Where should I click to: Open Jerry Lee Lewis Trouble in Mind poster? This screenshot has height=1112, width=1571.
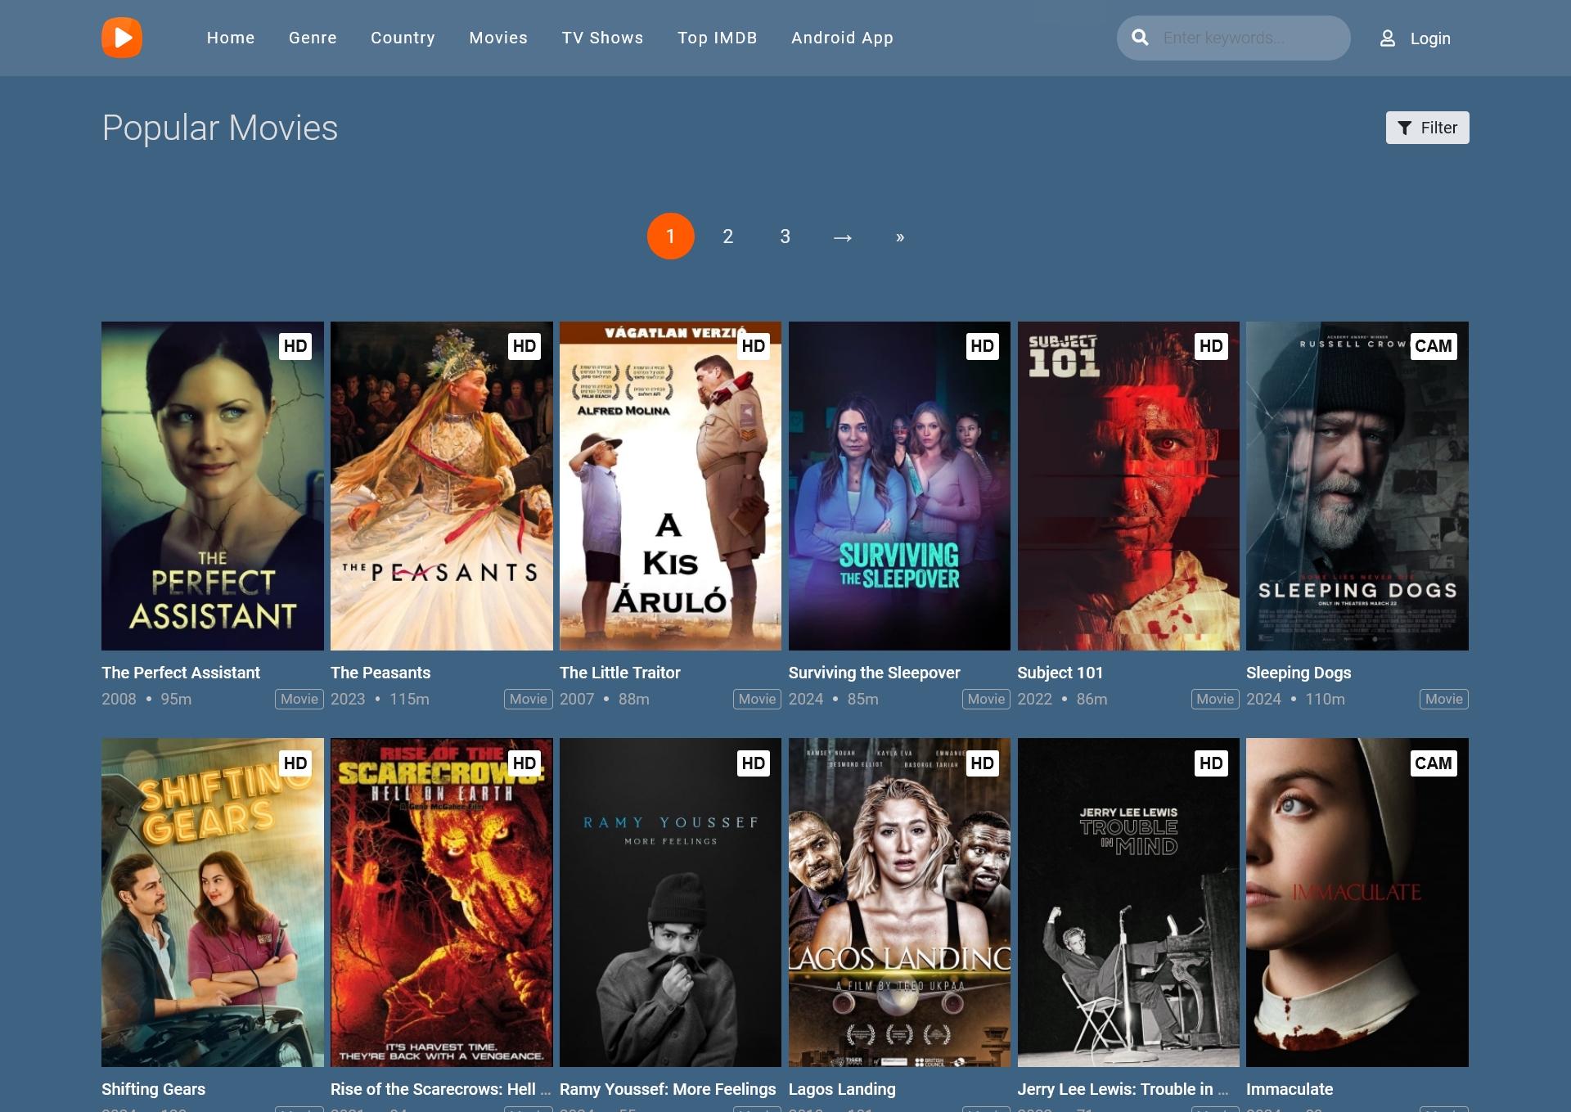click(x=1128, y=903)
